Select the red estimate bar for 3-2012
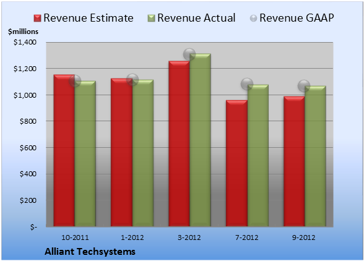This screenshot has width=364, height=261. (x=179, y=143)
